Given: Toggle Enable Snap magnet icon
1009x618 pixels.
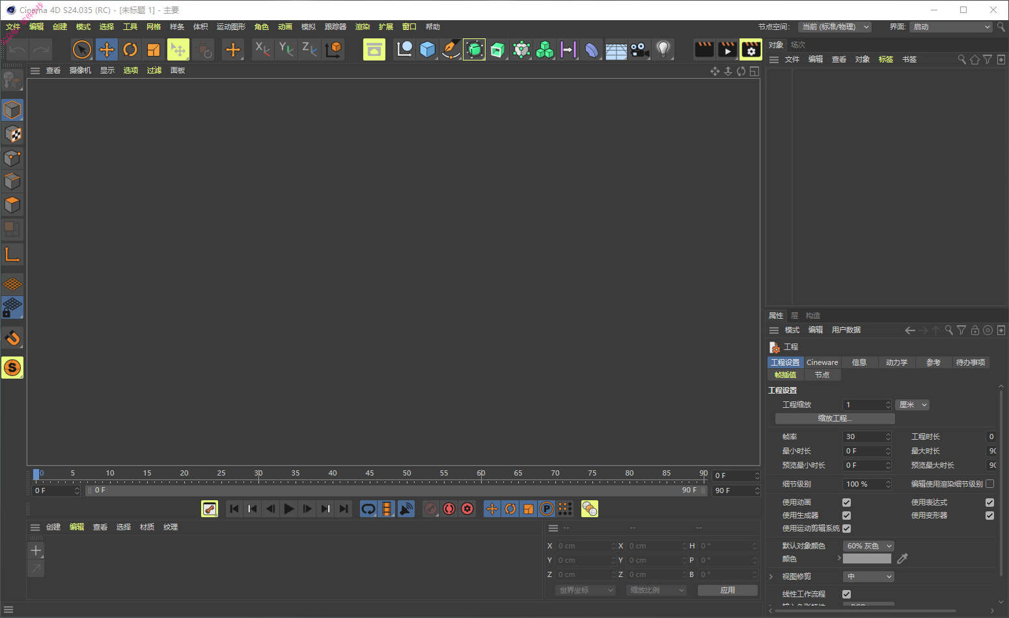Looking at the screenshot, I should click(12, 338).
